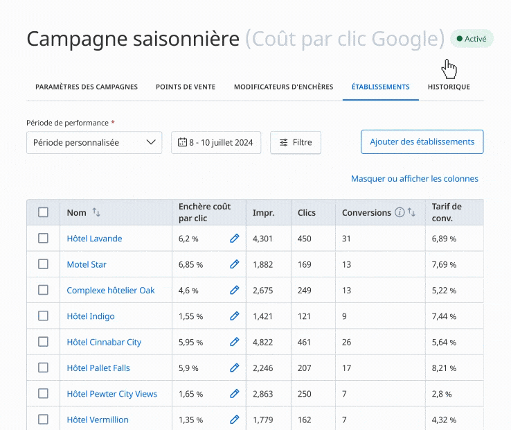Click pencil icon in Motel Star row
The height and width of the screenshot is (430, 511).
point(234,264)
